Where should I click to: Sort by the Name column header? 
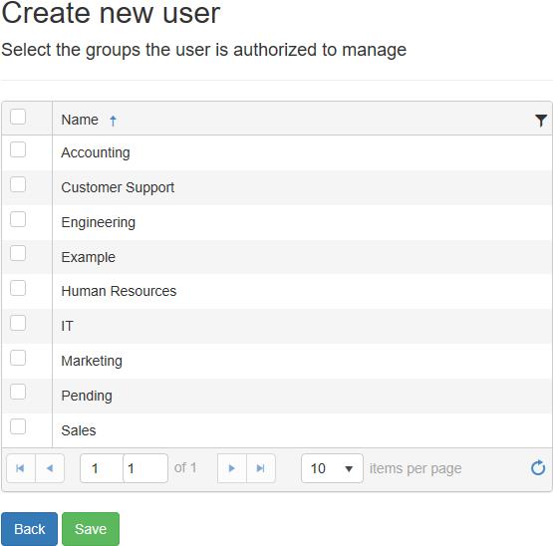pos(80,120)
